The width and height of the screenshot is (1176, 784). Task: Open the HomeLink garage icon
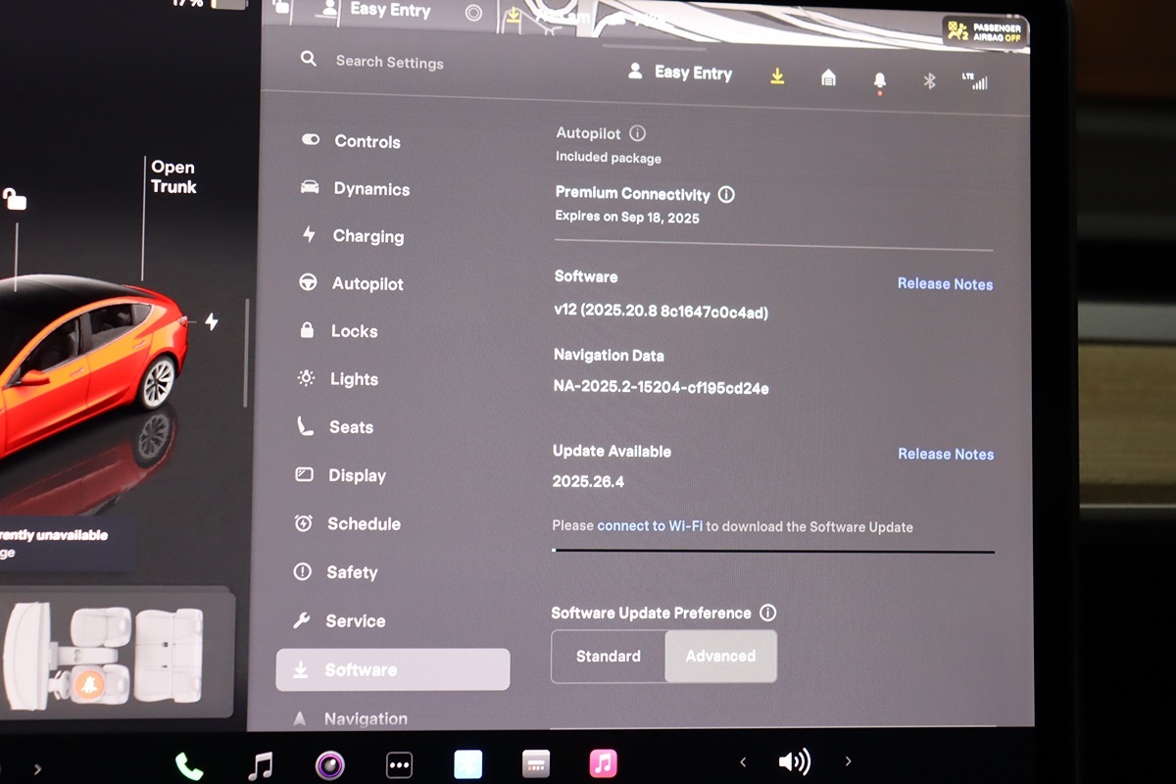828,78
